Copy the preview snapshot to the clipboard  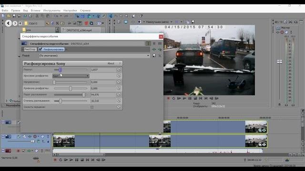(187, 22)
